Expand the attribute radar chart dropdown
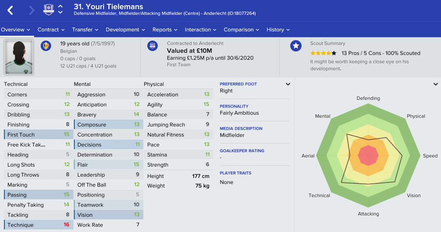Viewport: 441px width, 232px height. pos(435,84)
